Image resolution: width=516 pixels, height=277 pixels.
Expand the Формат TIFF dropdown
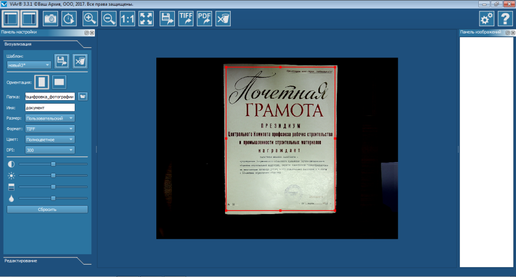coord(50,129)
